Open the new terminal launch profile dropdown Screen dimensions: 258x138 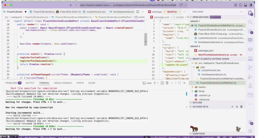158,83
